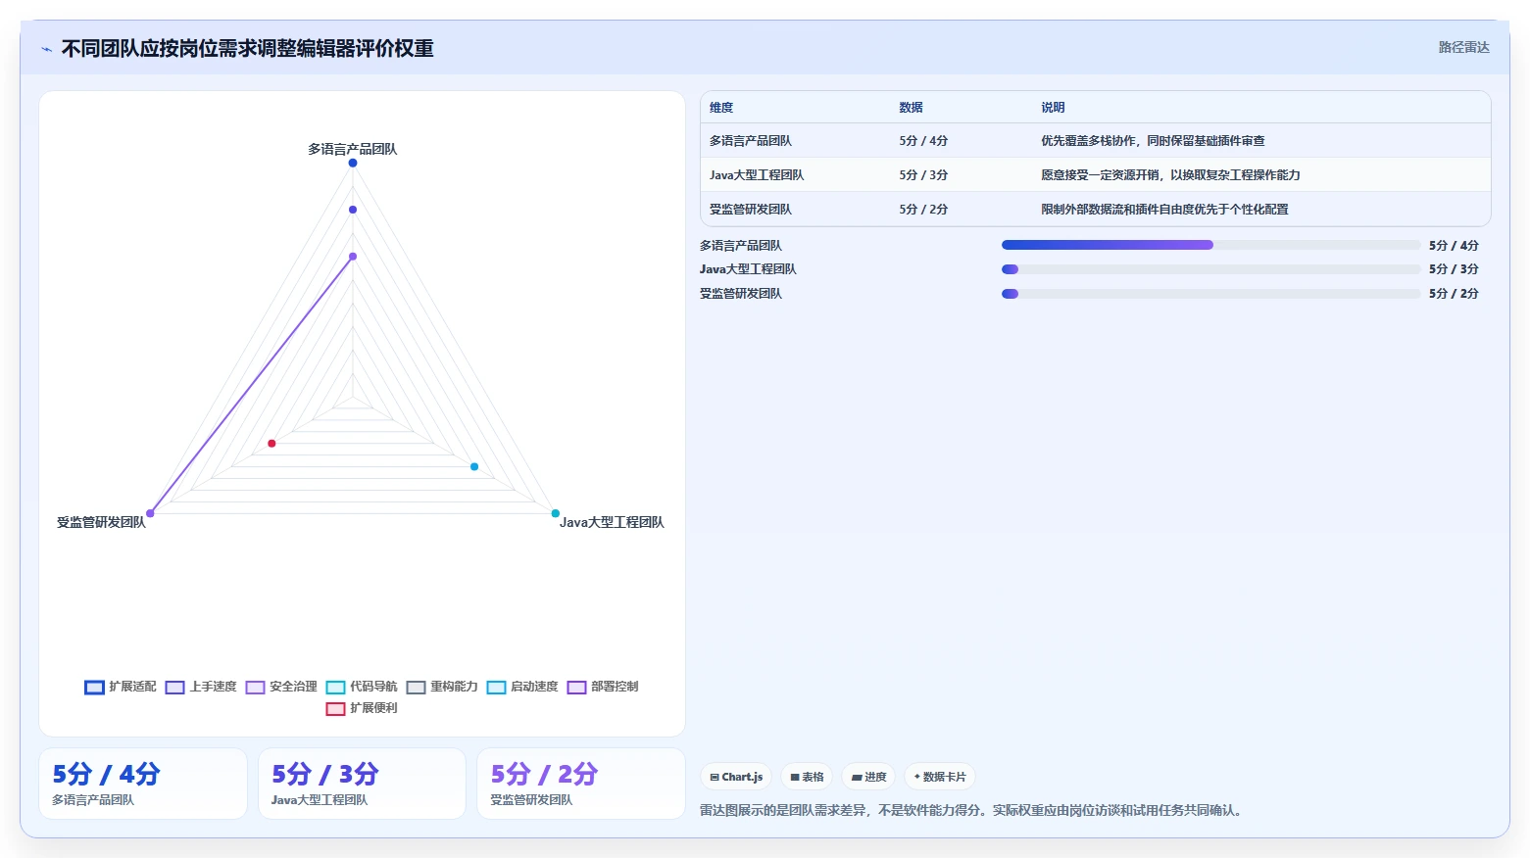Click the 多语言产品团队 progress bar
Image resolution: width=1530 pixels, height=858 pixels.
[x=1210, y=245]
